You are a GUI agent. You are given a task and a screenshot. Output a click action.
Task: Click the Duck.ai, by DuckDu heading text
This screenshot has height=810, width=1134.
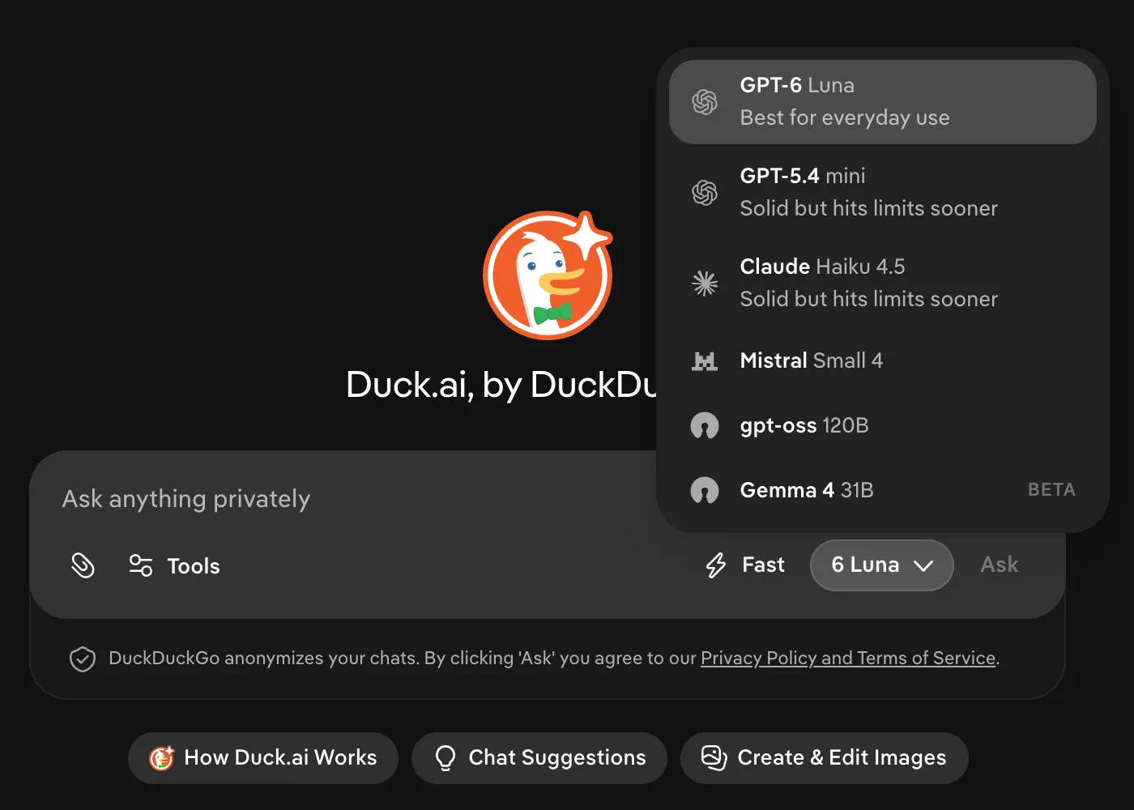(501, 386)
